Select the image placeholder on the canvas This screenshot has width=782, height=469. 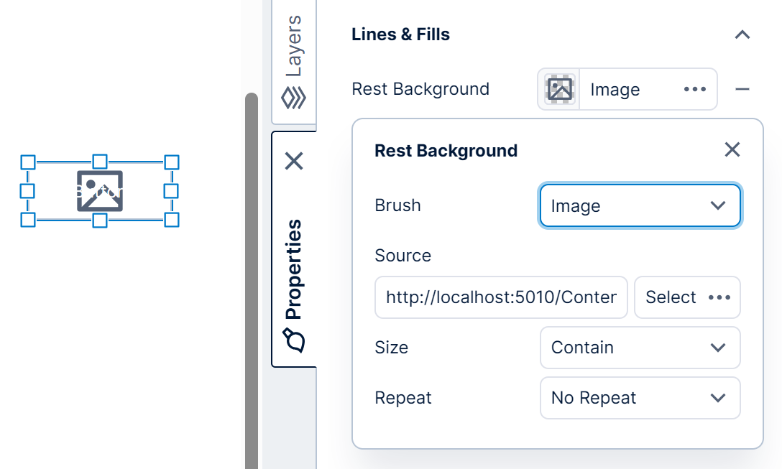point(99,192)
